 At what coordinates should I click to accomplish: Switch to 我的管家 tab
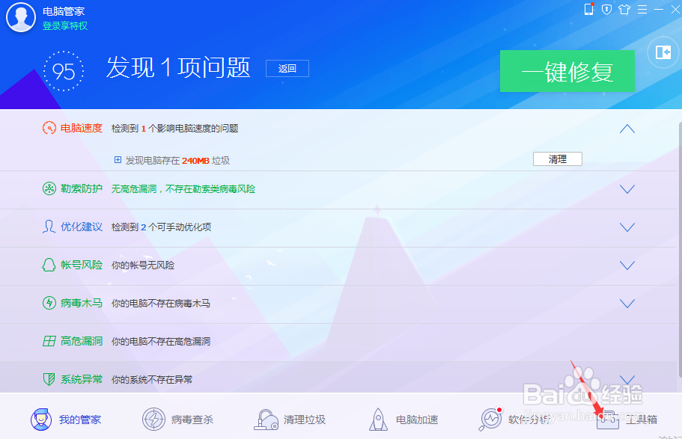coord(40,419)
